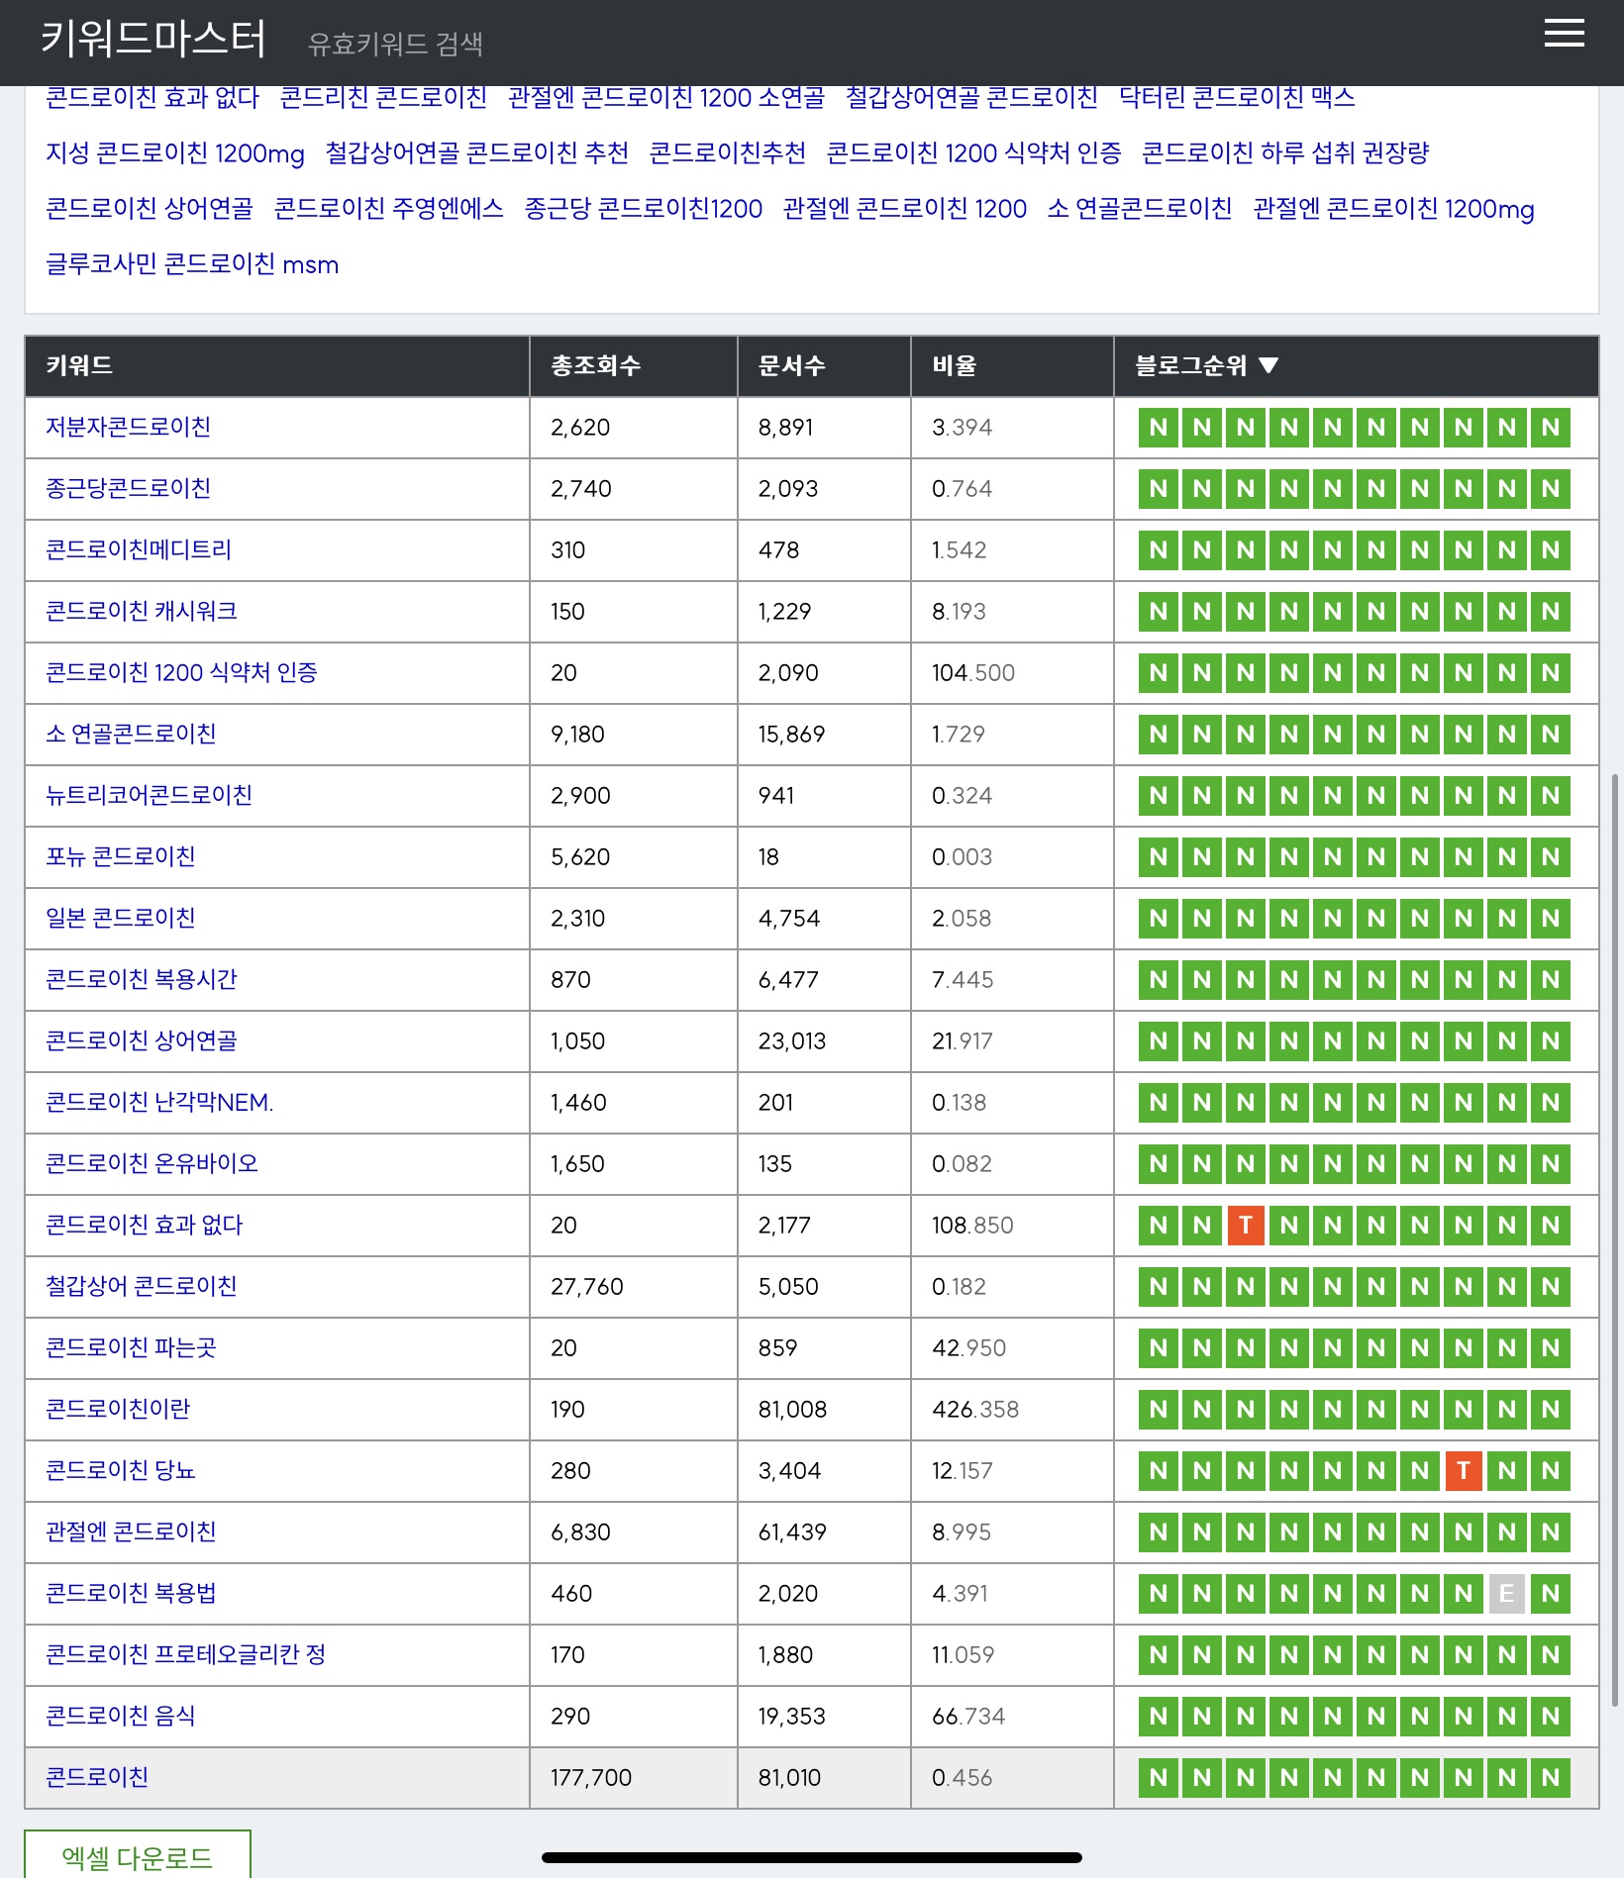Viewport: 1624px width, 1878px height.
Task: Open 종근당콘드로이친 keyword in table
Action: tap(128, 488)
